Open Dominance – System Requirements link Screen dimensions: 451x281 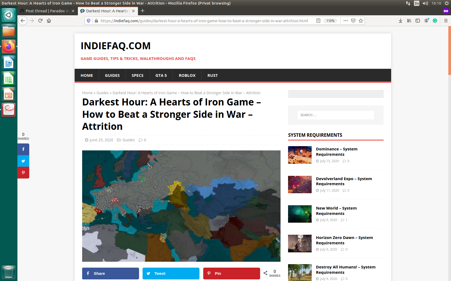pyautogui.click(x=337, y=152)
